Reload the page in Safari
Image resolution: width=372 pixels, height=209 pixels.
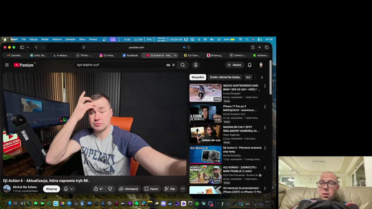[x=189, y=47]
